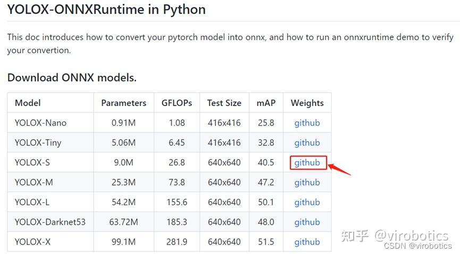This screenshot has height=254, width=460.
Task: Click the Download ONNX models heading
Action: coord(72,77)
